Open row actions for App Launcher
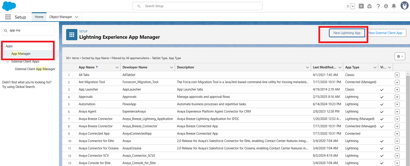 click(397, 89)
